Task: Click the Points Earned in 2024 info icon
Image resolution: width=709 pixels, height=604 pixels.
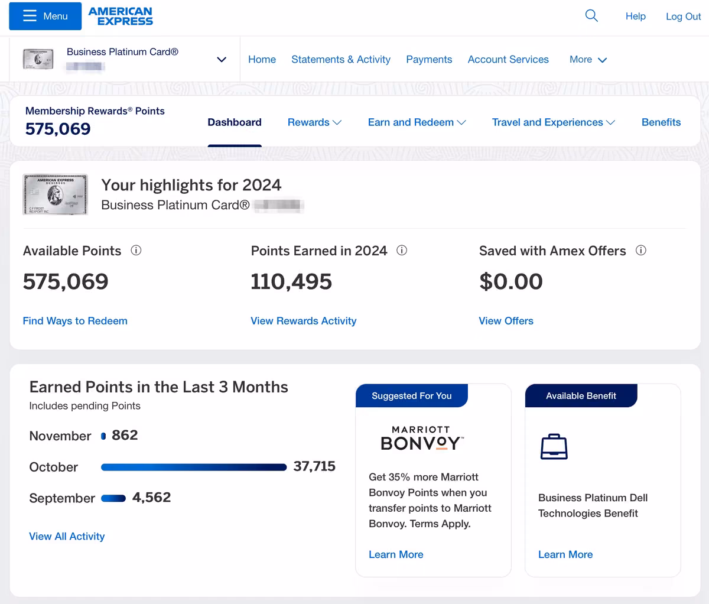Action: [402, 251]
